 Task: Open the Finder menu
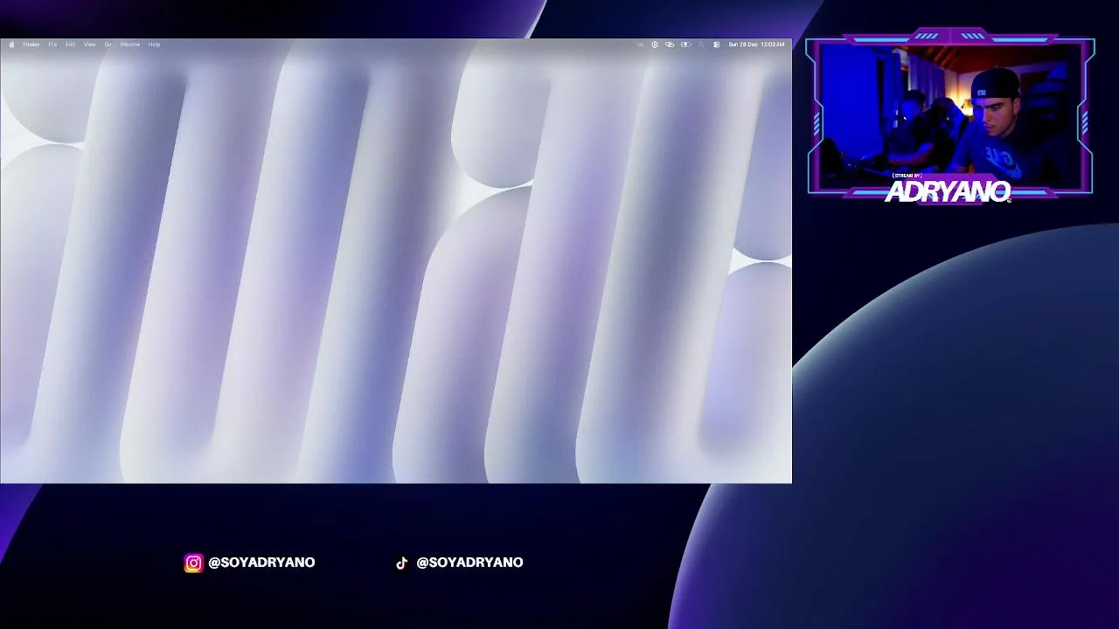click(x=31, y=45)
